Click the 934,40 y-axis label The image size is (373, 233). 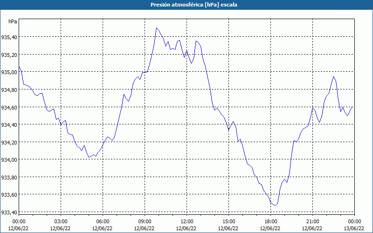tap(9, 124)
